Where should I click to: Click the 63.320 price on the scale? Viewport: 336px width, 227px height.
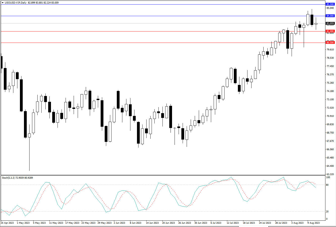click(x=330, y=174)
